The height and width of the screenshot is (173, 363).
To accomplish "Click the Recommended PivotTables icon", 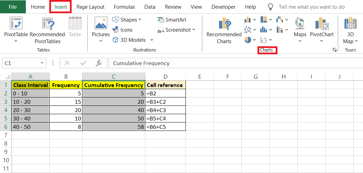I will click(x=48, y=24).
